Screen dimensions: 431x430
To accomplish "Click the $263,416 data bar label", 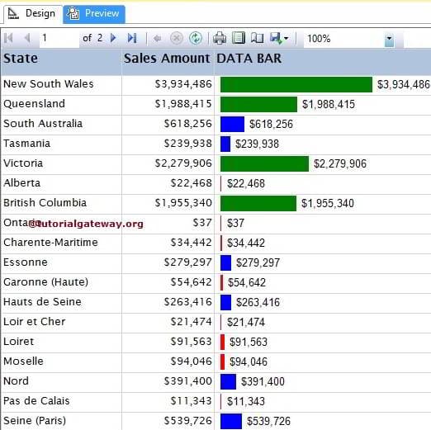I will (258, 303).
